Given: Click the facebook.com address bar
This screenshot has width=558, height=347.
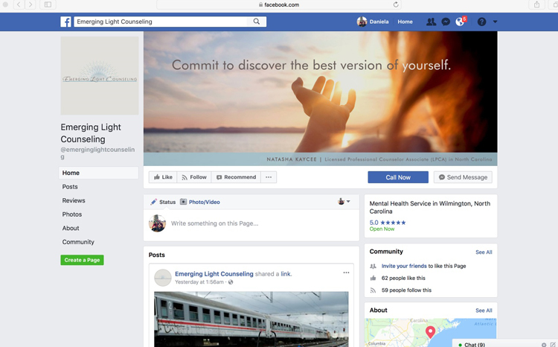Looking at the screenshot, I should pos(279,4).
